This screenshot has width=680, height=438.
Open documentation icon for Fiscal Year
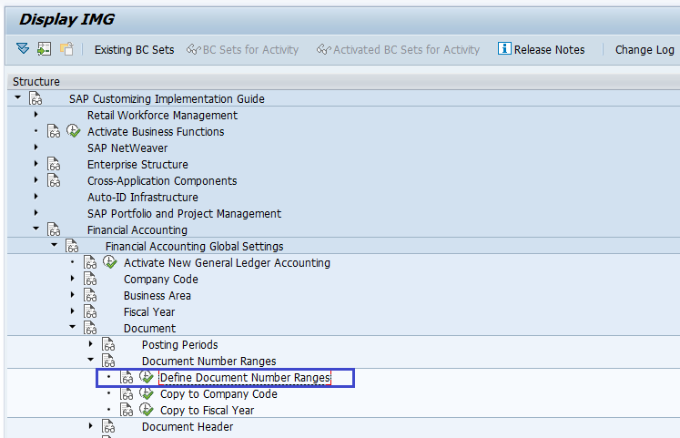tap(90, 311)
